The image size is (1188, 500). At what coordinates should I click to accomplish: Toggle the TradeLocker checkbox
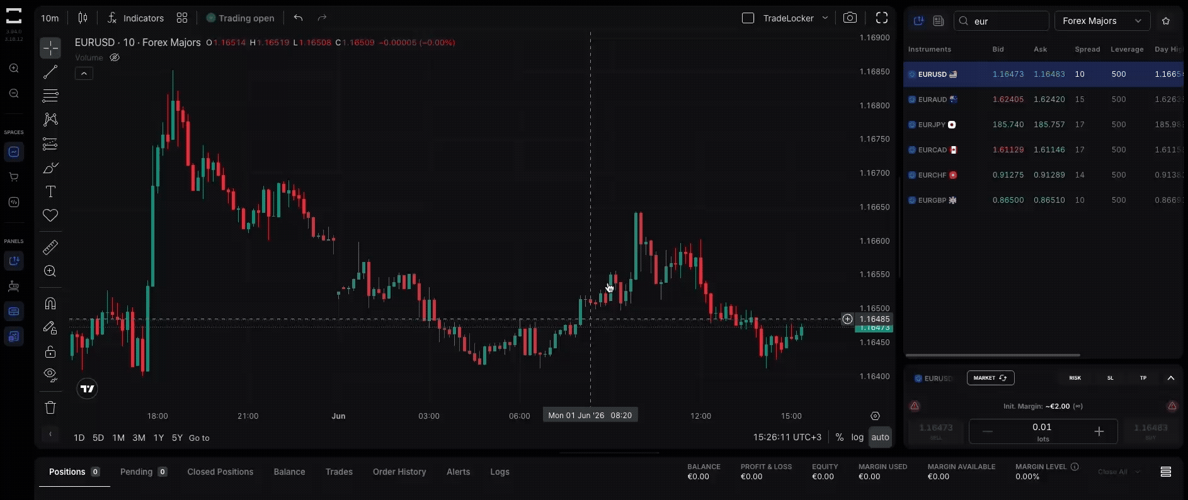pos(748,18)
